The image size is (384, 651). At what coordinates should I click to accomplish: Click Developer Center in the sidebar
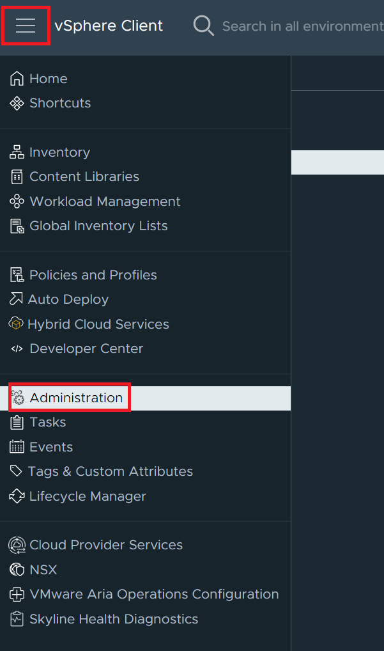[x=86, y=348]
